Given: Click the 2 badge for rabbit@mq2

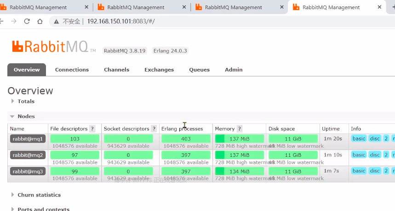Looking at the screenshot, I should coord(386,155).
